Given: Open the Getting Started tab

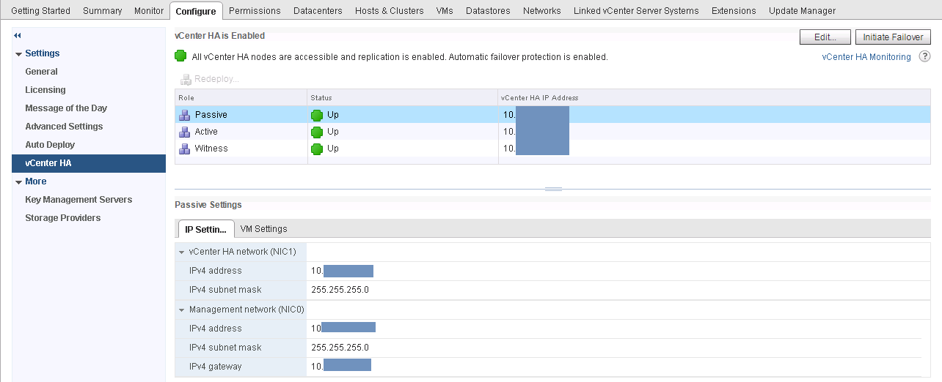Looking at the screenshot, I should click(41, 10).
